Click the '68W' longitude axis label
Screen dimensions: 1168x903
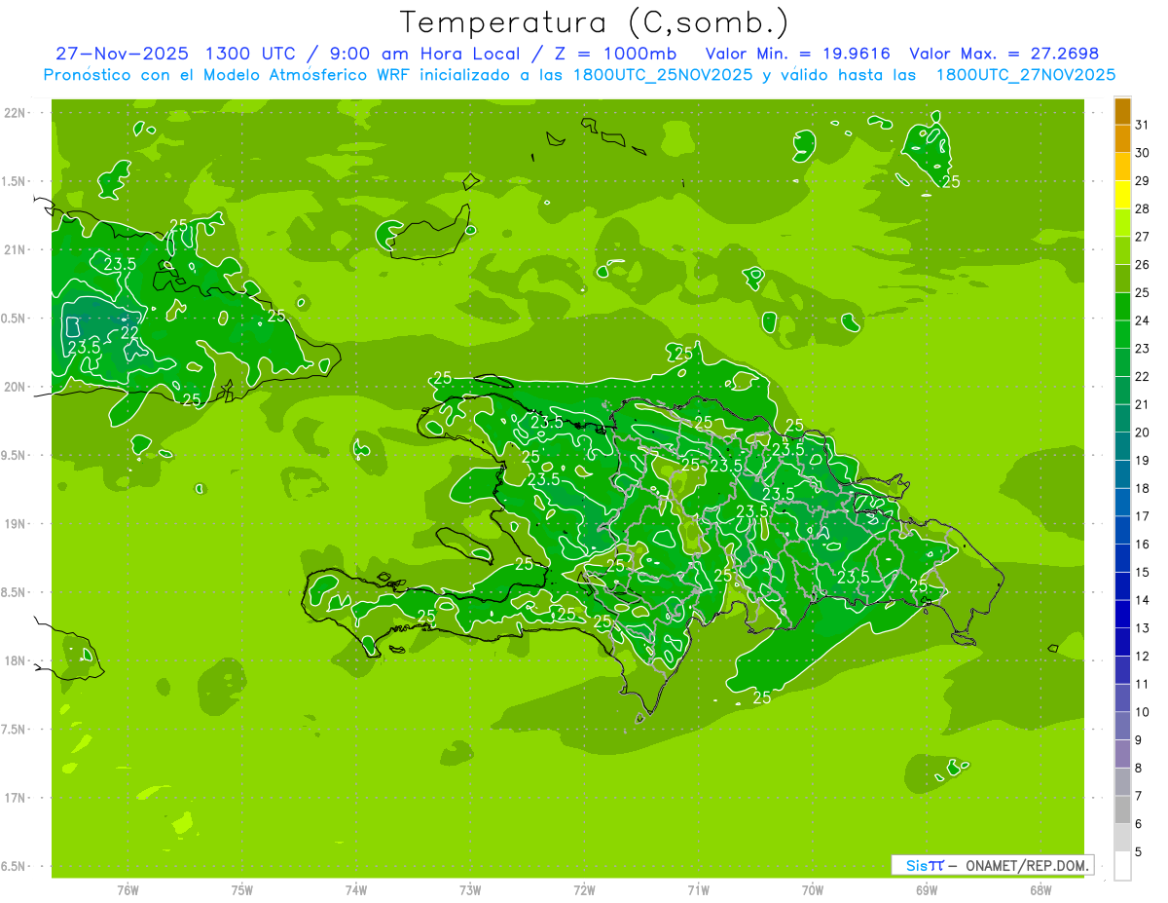point(1040,890)
